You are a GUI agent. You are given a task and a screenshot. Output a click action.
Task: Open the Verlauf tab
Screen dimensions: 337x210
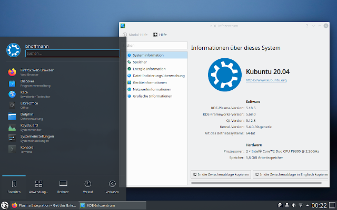pos(88,187)
